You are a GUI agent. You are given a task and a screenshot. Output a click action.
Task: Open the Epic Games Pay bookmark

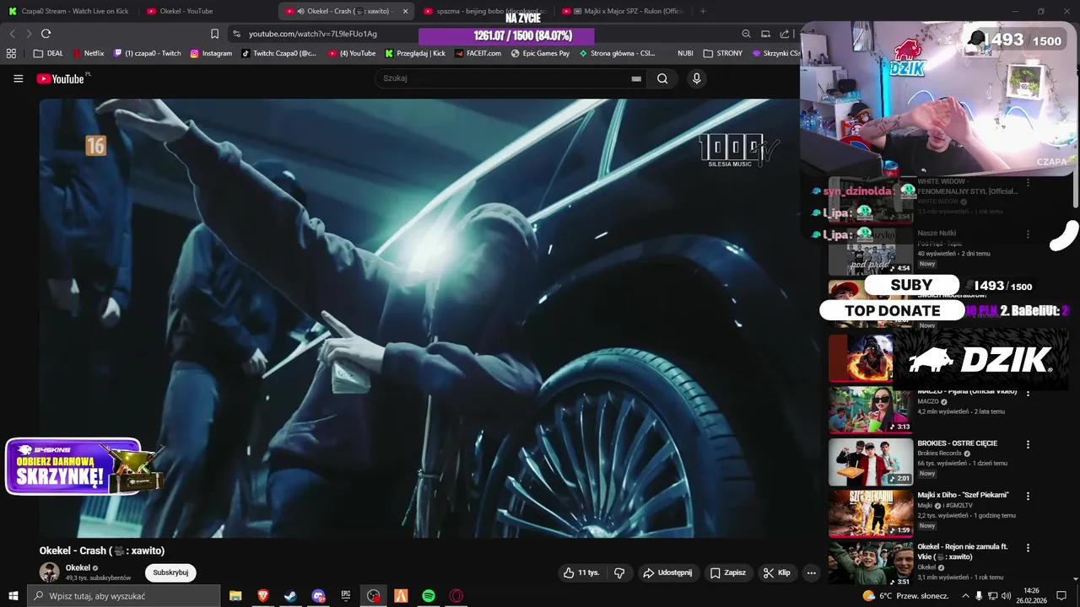[x=540, y=53]
